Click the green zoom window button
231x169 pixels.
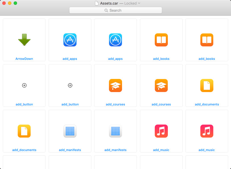coord(15,3)
